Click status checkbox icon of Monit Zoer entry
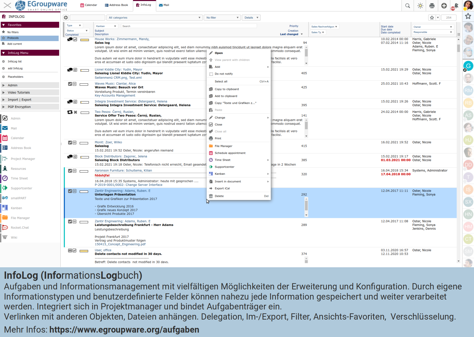This screenshot has height=337, width=474. pyautogui.click(x=70, y=142)
